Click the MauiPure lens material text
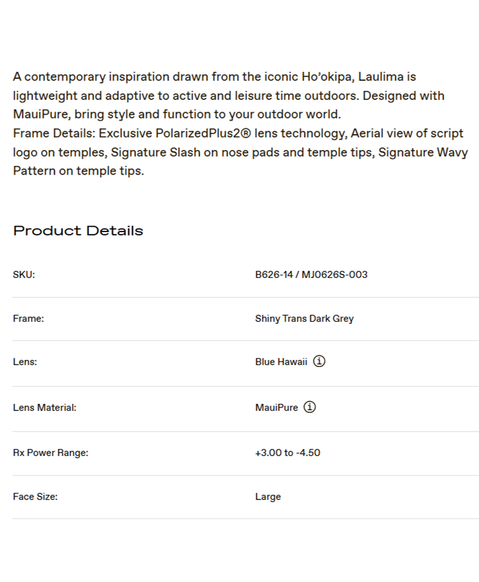 pyautogui.click(x=276, y=407)
